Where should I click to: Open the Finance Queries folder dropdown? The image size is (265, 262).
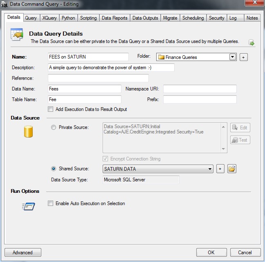(x=233, y=57)
